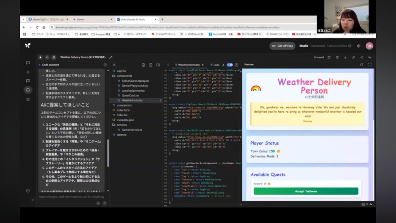The width and height of the screenshot is (396, 223).
Task: Click the deploy rocket icon
Action: [353, 57]
